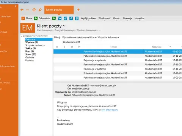Select second Rejestracja w systemie message
182x136 pixels.
(x=118, y=69)
